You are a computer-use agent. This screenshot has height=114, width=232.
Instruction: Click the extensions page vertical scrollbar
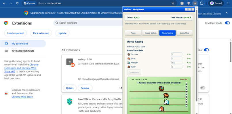(231, 52)
